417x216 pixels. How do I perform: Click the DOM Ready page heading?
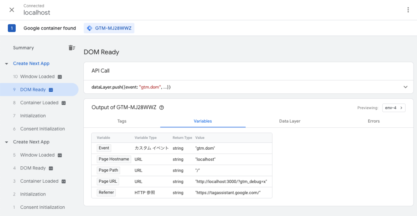point(101,52)
